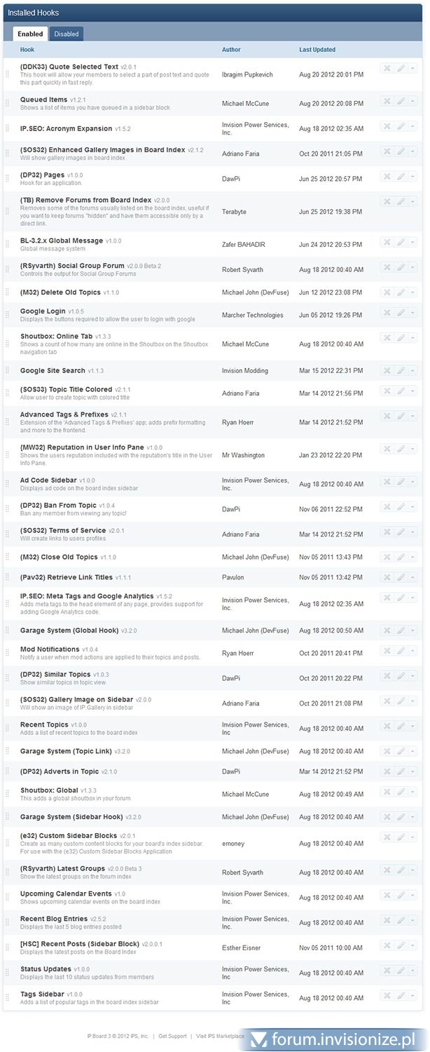Screen dimensions: 430x1052
Task: Disable the Quote Selected Text hook with X
Action: point(386,68)
